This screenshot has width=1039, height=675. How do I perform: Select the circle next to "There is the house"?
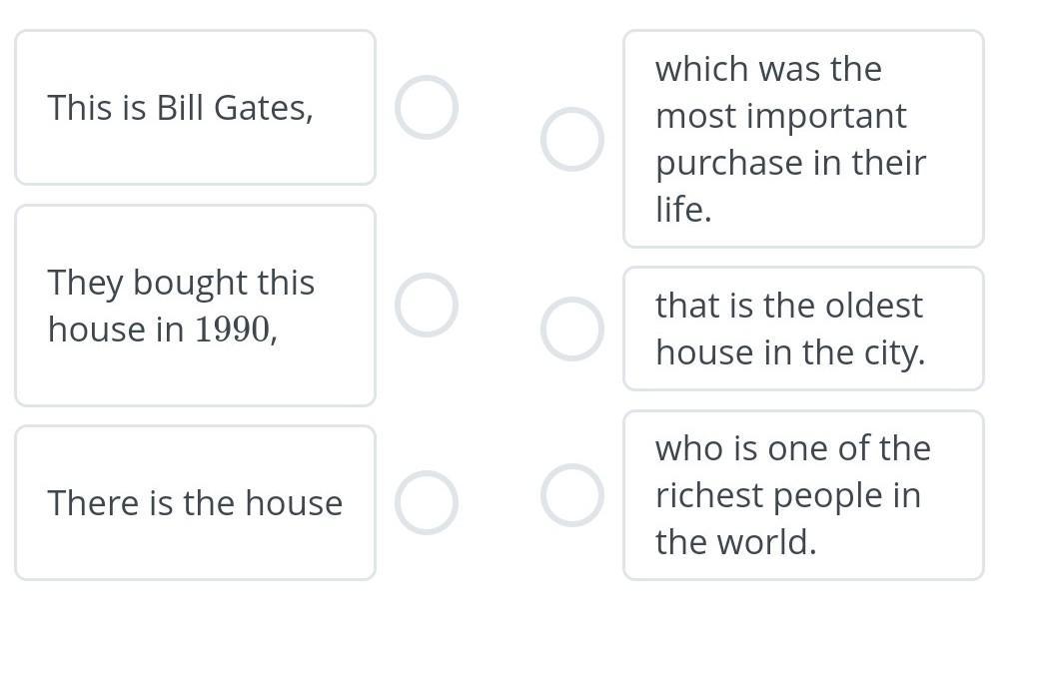[427, 502]
